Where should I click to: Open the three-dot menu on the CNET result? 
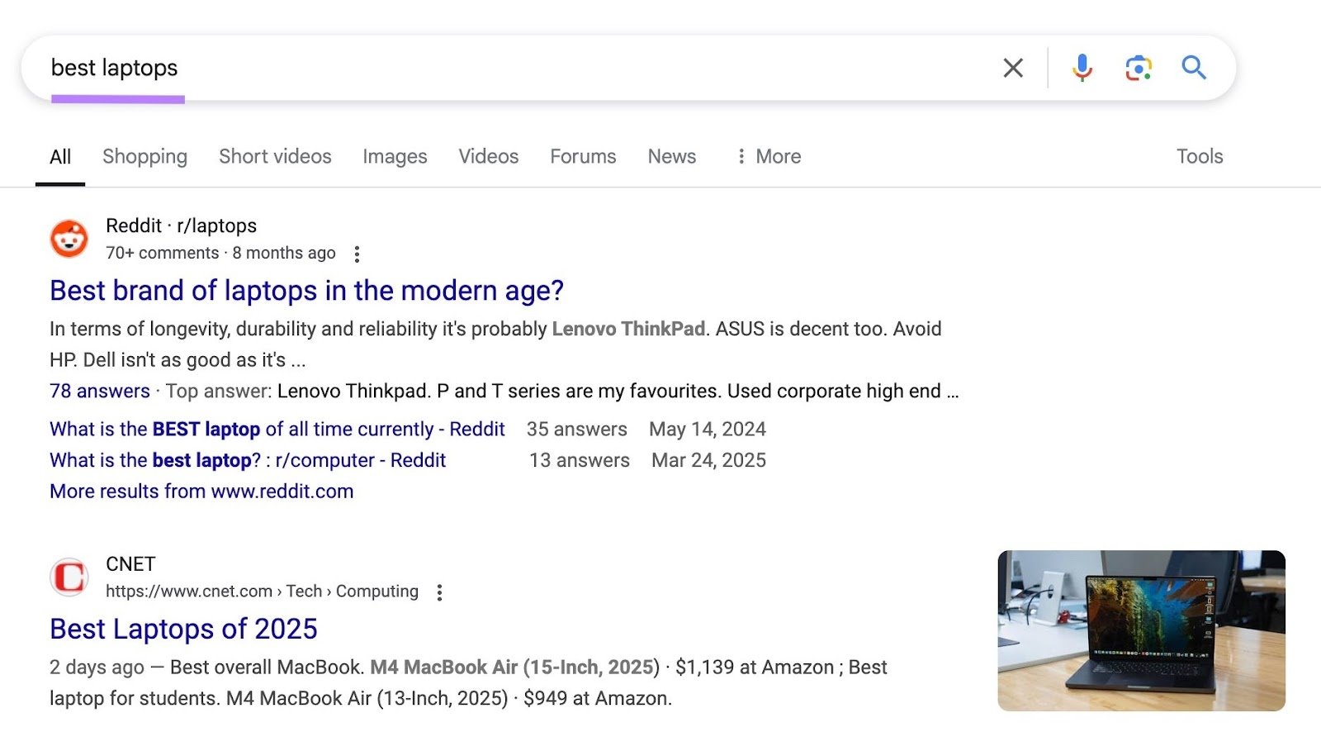(440, 592)
